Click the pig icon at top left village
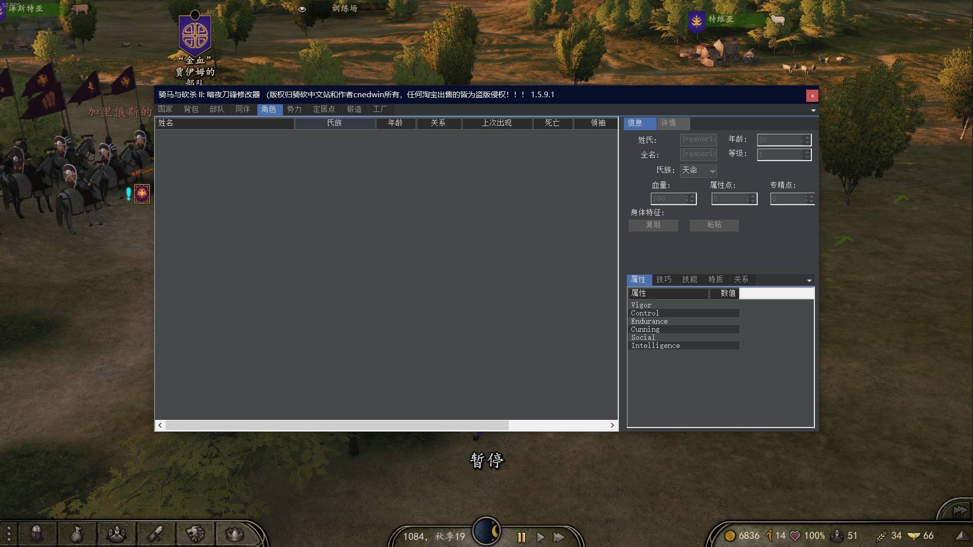The image size is (973, 547). pos(80,9)
